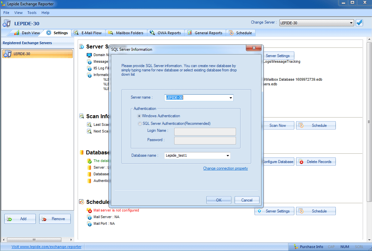
Task: Click the Add server button
Action: pyautogui.click(x=20, y=219)
